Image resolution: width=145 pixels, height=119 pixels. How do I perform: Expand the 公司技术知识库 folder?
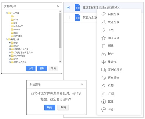pyautogui.click(x=10, y=49)
